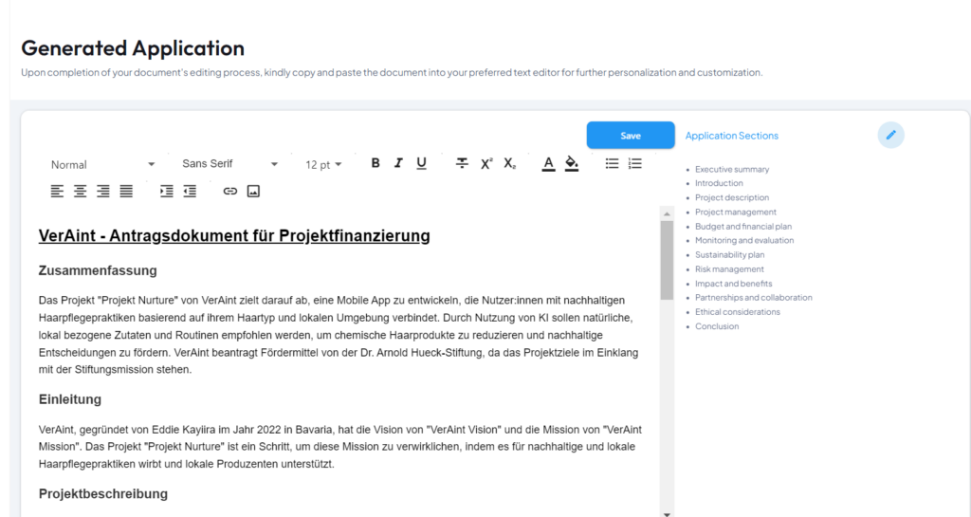
Task: Open the Normal paragraph style dropdown
Action: 102,164
